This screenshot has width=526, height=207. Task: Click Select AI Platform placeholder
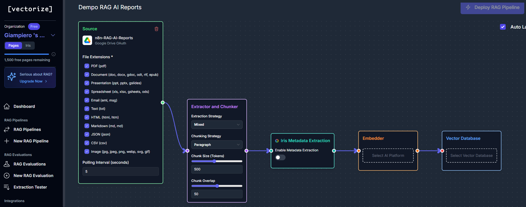pyautogui.click(x=388, y=156)
